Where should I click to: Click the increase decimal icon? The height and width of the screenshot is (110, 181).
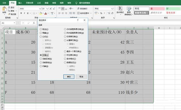point(109,13)
